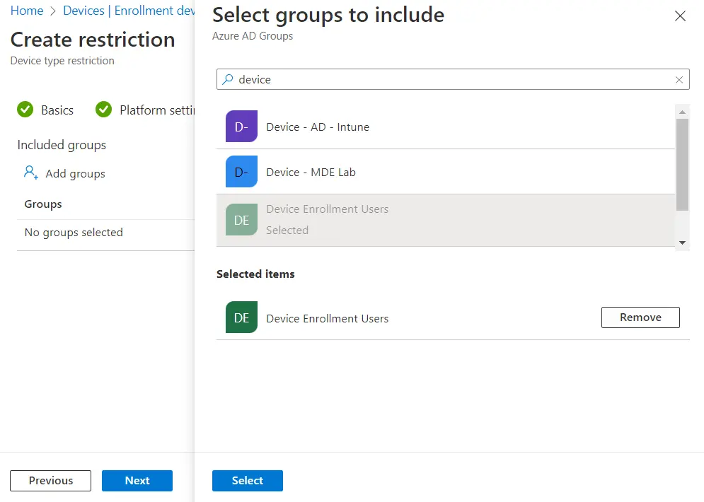The height and width of the screenshot is (502, 704).
Task: Click the green Platform settings checkmark icon
Action: tap(104, 110)
